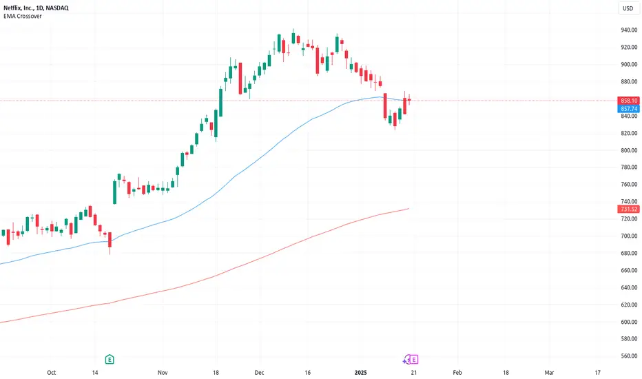Click the 560.00 level on price scale

(629, 356)
